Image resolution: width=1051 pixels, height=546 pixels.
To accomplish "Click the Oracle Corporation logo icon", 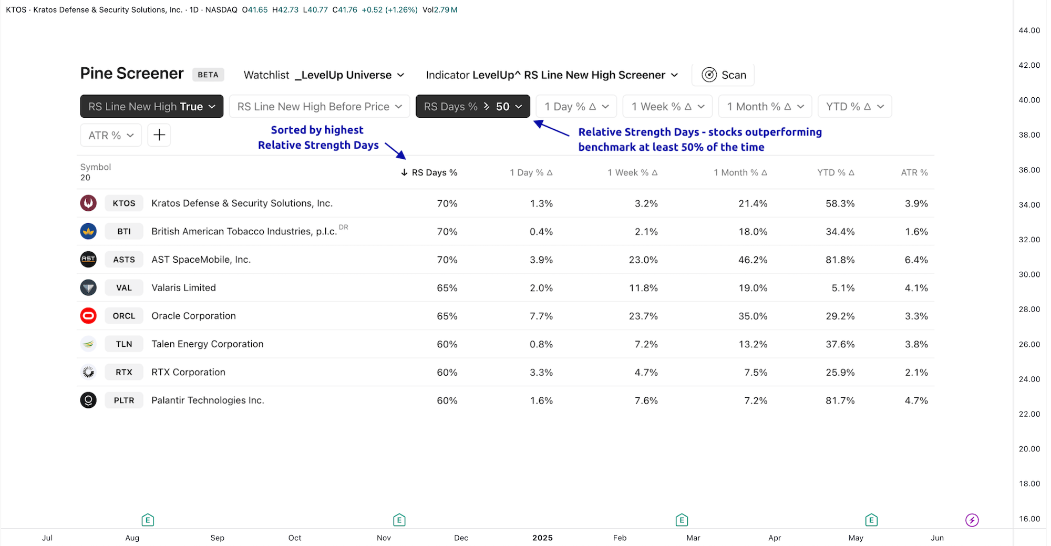I will pos(88,316).
